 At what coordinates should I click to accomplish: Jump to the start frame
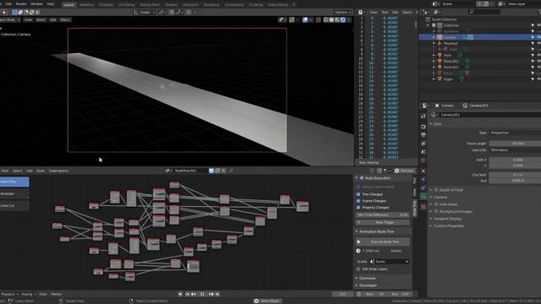pyautogui.click(x=188, y=294)
